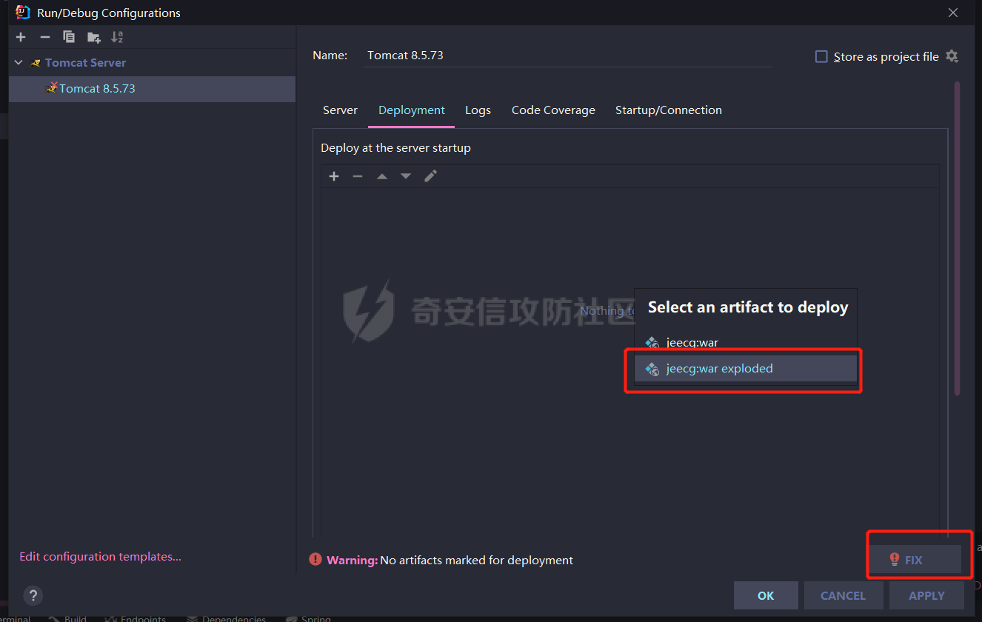
Task: Open Edit configuration templates link
Action: [100, 557]
